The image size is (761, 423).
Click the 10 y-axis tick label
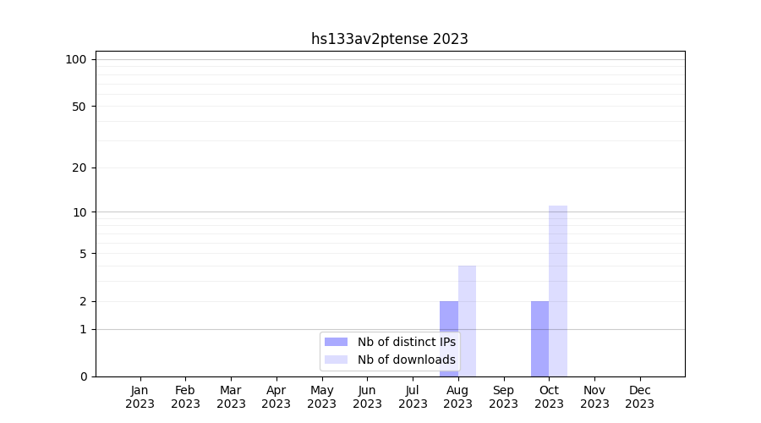click(79, 211)
